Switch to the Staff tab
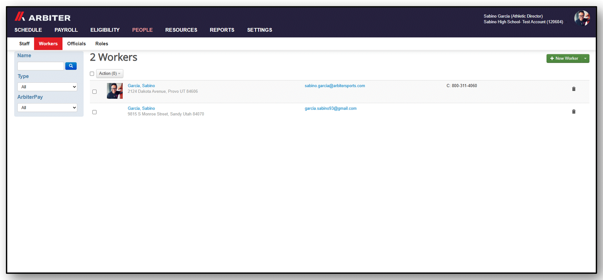Viewport: 603px width, 280px height. (x=24, y=44)
